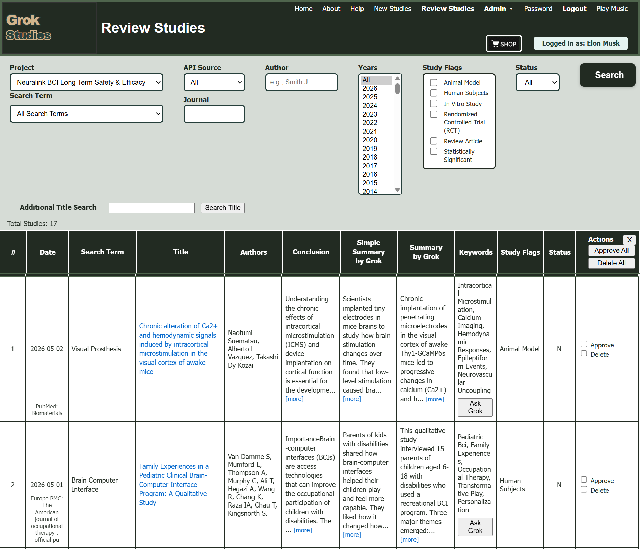Screen dimensions: 641x551
Task: Check the Human Subjects flag
Action: (434, 93)
